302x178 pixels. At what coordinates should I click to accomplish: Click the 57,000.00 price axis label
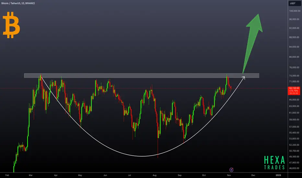[x=294, y=127]
